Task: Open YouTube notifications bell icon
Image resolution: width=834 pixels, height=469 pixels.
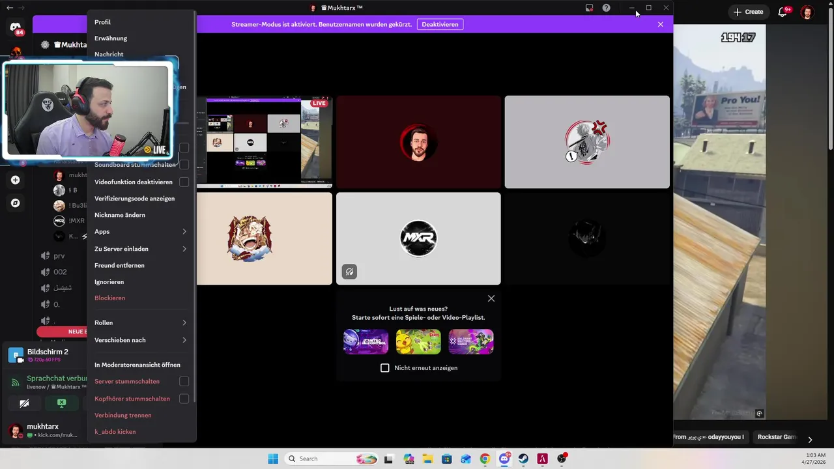Action: [783, 12]
